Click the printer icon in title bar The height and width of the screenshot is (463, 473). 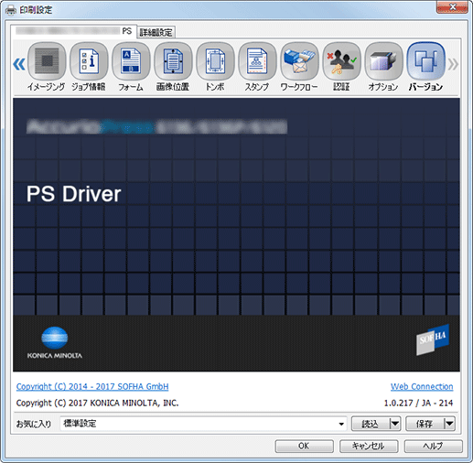[11, 10]
